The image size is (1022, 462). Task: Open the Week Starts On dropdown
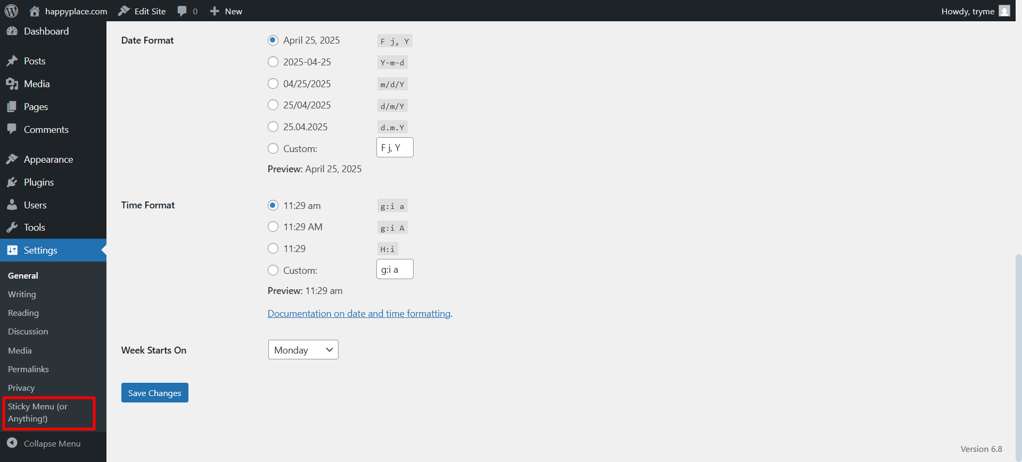point(303,350)
